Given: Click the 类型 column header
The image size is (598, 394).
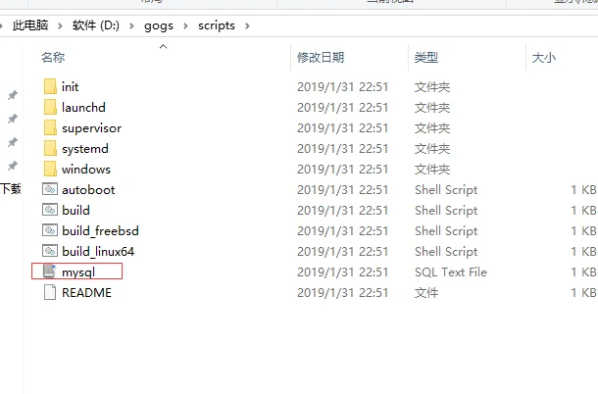Looking at the screenshot, I should pyautogui.click(x=426, y=58).
